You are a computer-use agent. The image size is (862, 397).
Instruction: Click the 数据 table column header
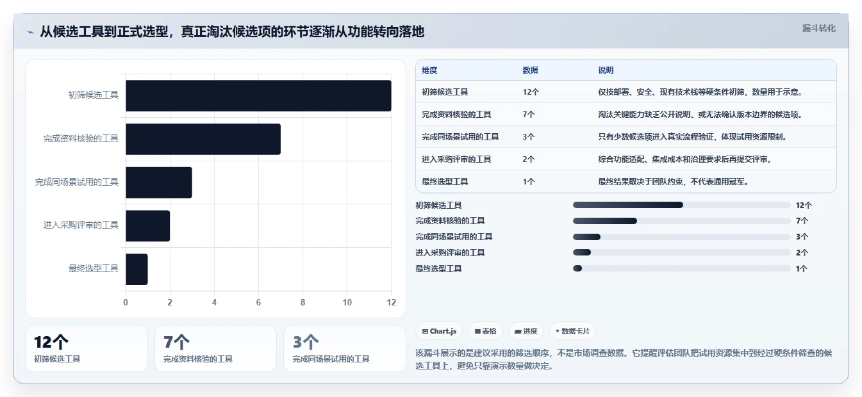(x=530, y=70)
